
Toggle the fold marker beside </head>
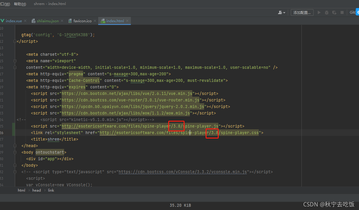point(15,146)
